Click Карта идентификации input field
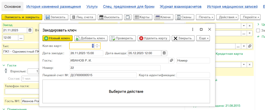265x110 pixels. [193, 75]
